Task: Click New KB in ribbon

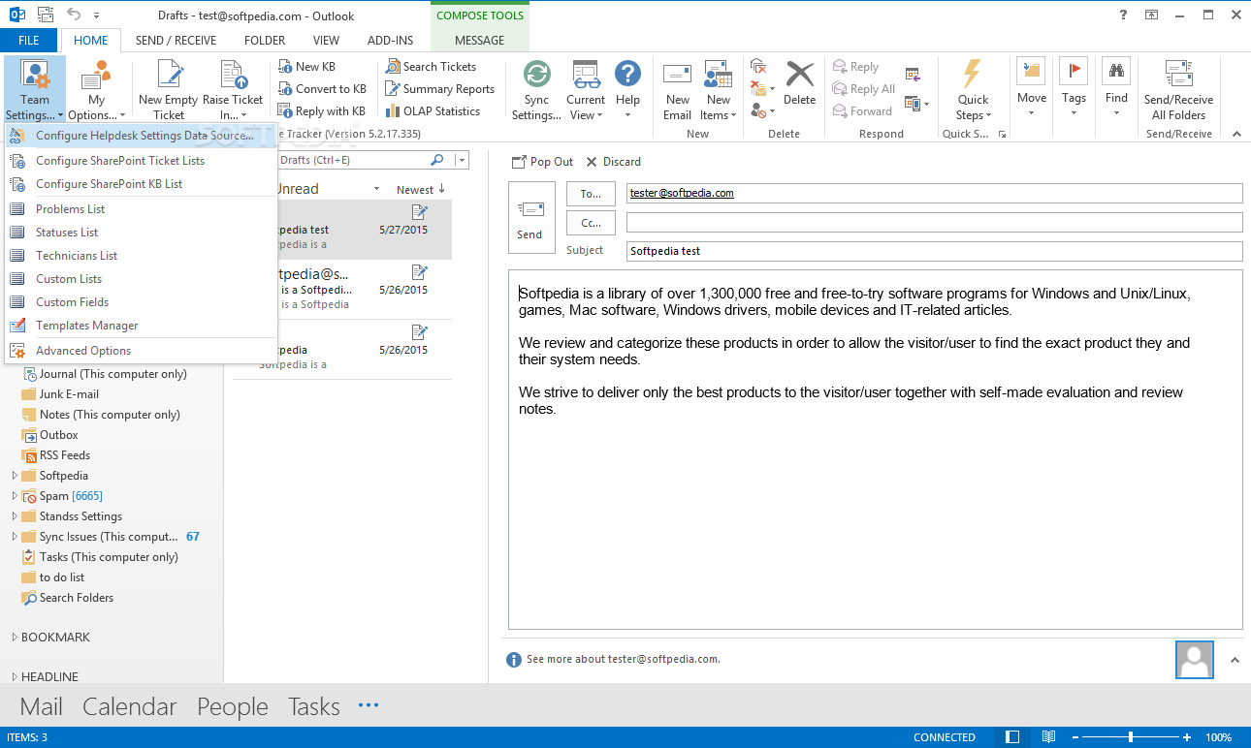Action: 306,67
